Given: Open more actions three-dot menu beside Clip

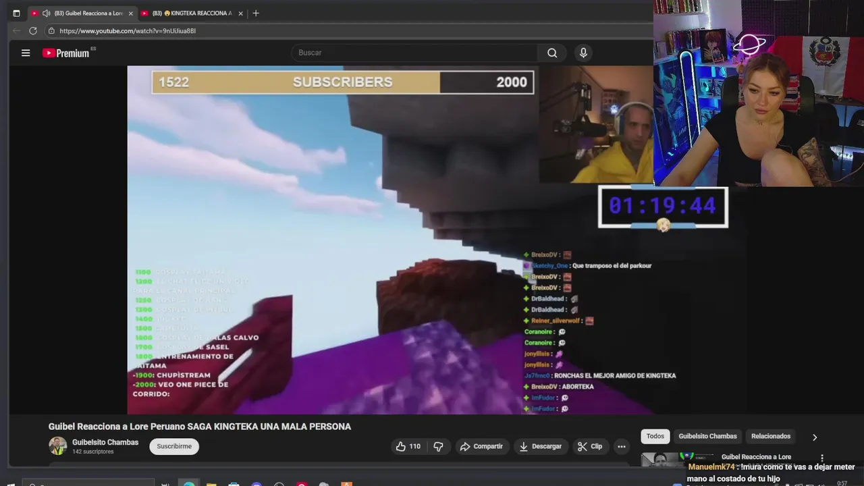Looking at the screenshot, I should pos(621,446).
